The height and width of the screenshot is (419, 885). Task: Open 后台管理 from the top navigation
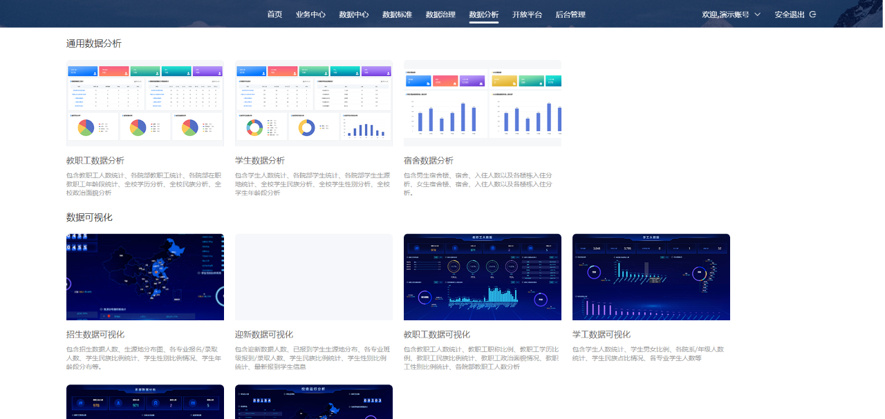[x=570, y=14]
